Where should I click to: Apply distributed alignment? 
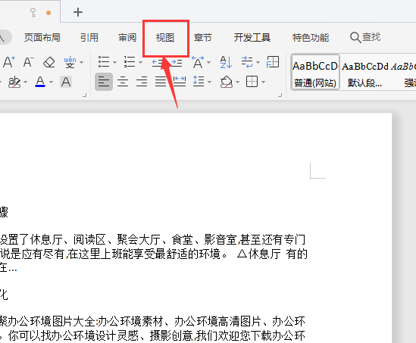[180, 82]
